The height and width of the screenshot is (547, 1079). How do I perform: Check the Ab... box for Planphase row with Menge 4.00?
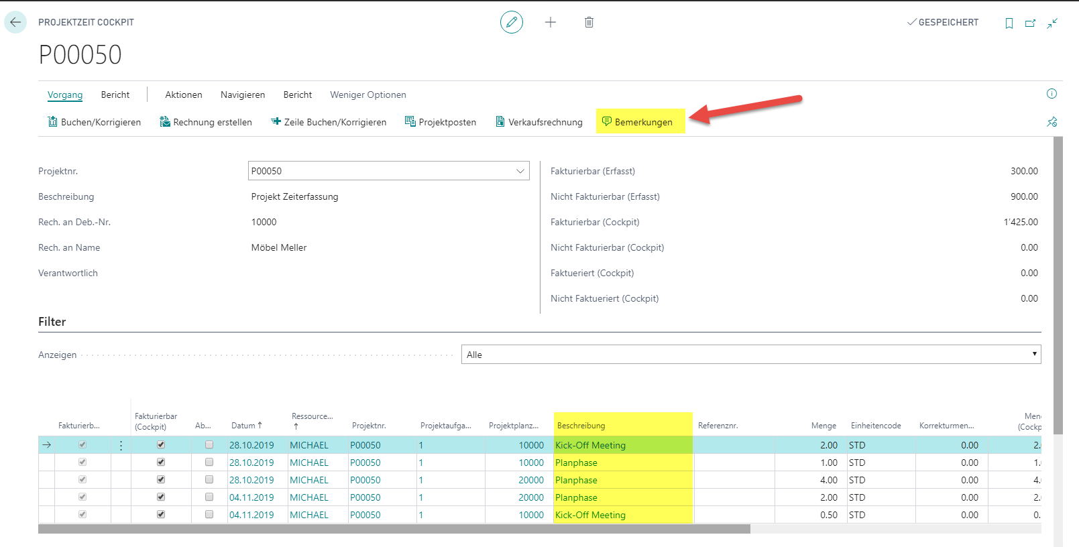click(209, 479)
